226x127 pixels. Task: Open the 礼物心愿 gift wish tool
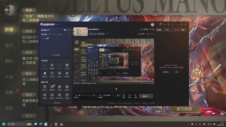pos(67,66)
